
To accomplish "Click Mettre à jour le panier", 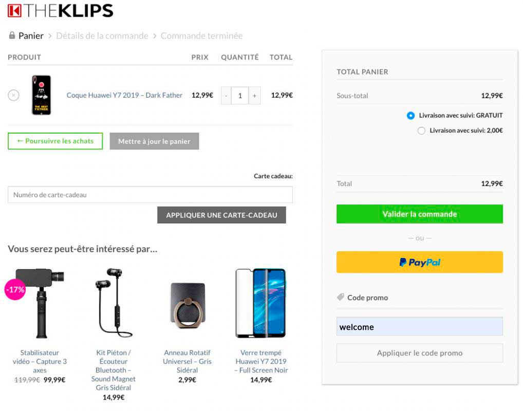I will [154, 141].
